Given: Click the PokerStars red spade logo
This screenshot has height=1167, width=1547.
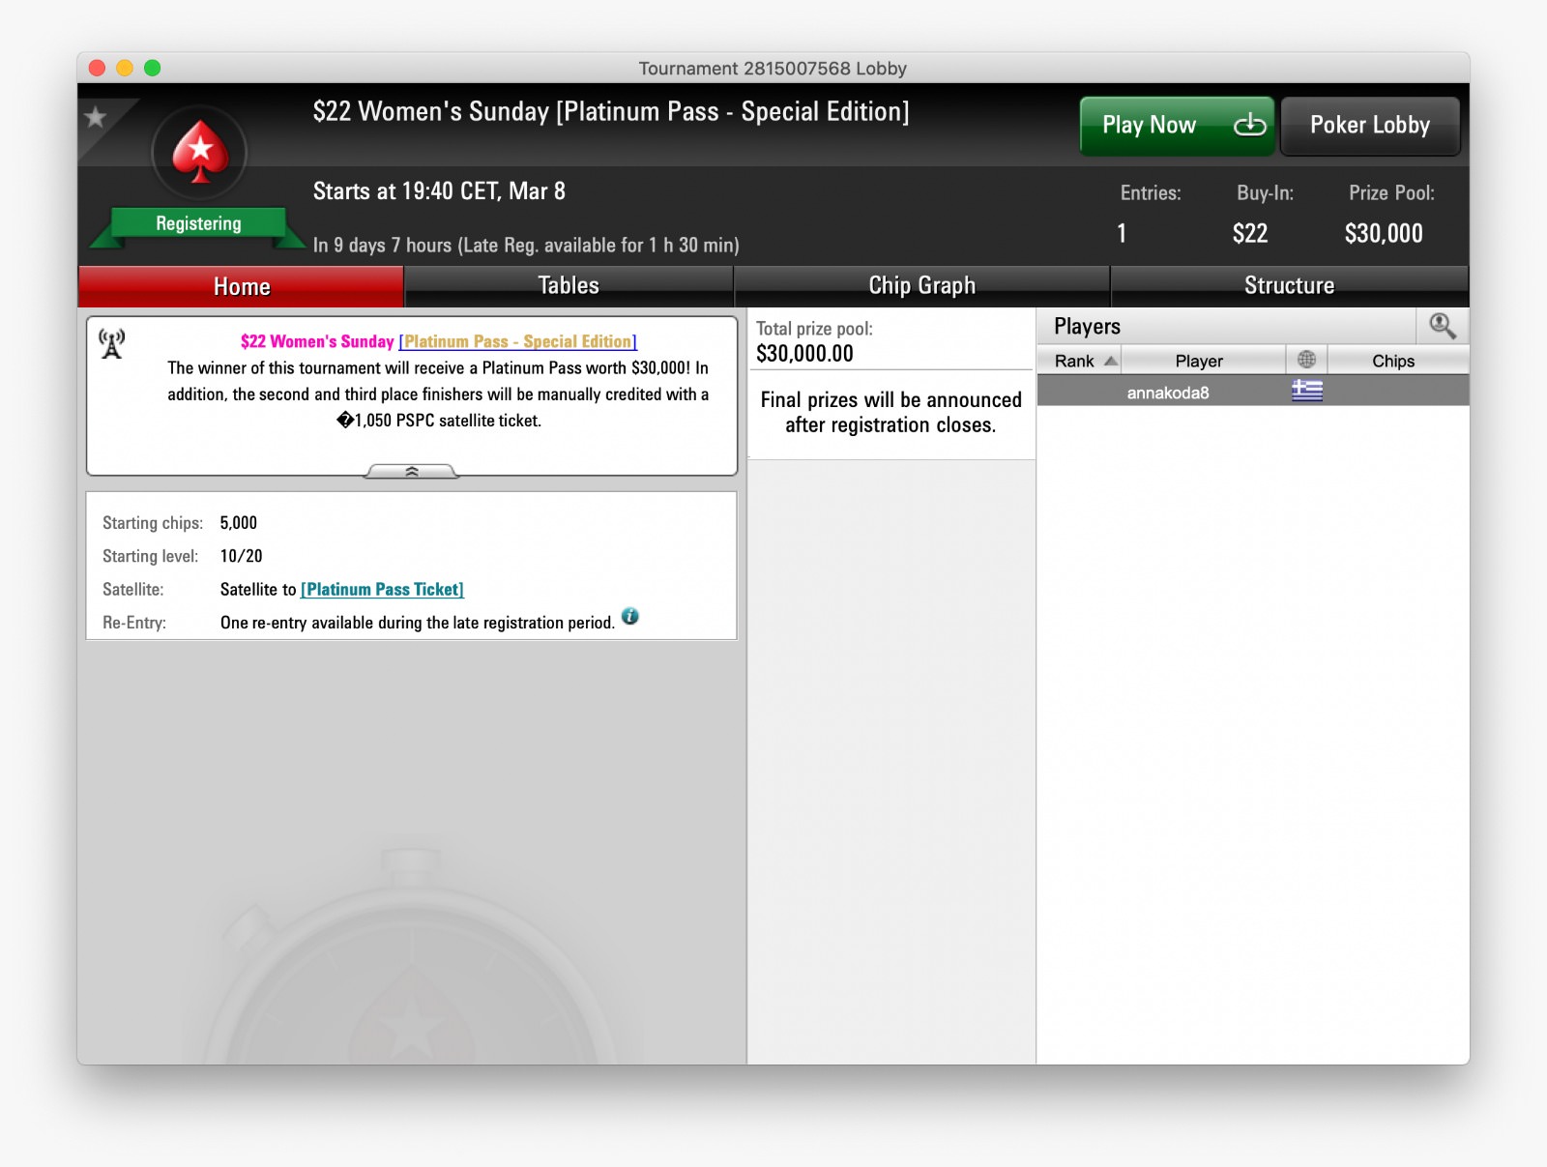Looking at the screenshot, I should (199, 152).
